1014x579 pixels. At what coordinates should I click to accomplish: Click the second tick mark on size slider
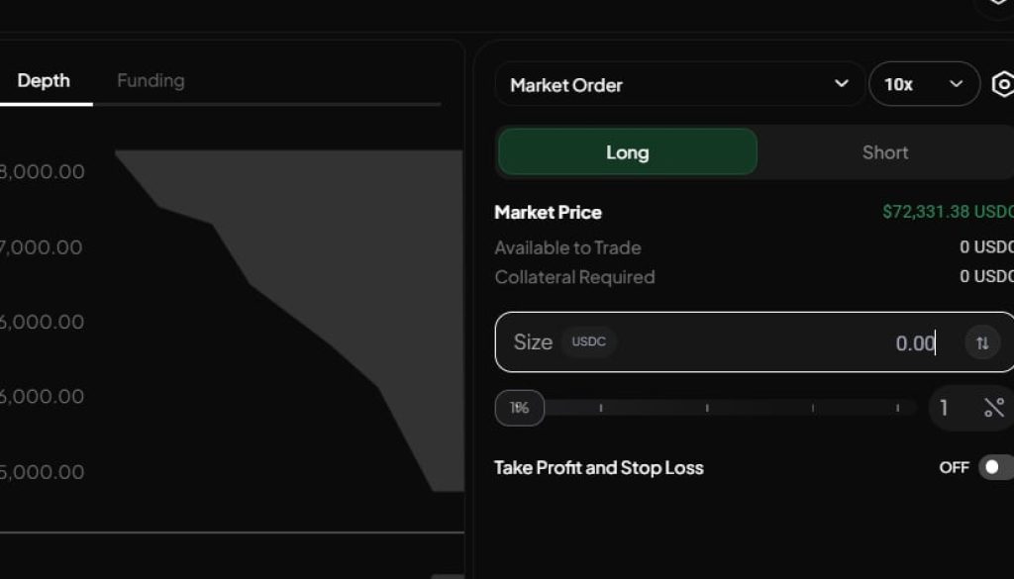click(707, 408)
